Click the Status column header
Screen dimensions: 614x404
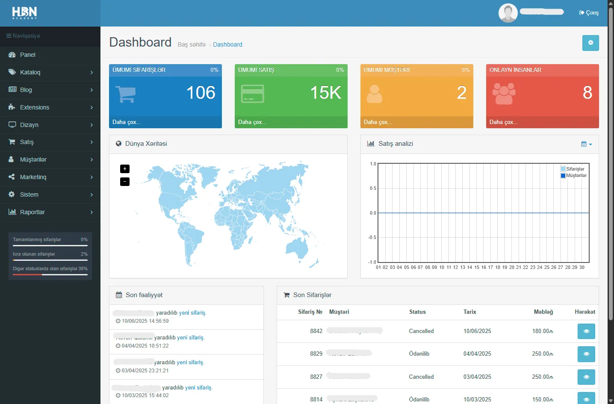(417, 312)
